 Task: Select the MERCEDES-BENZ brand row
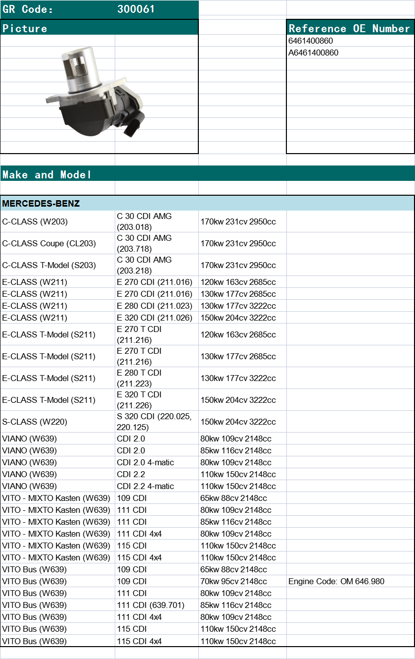pos(207,204)
